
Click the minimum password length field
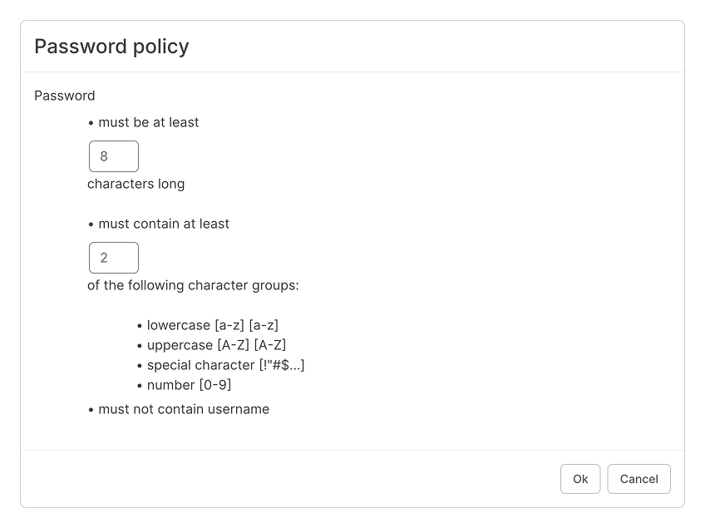114,156
